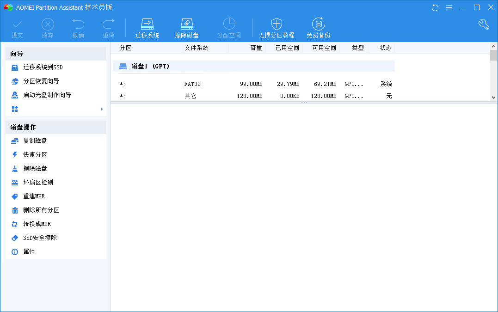Click the 免费备份 toolbar icon
This screenshot has width=498, height=312.
pyautogui.click(x=318, y=28)
